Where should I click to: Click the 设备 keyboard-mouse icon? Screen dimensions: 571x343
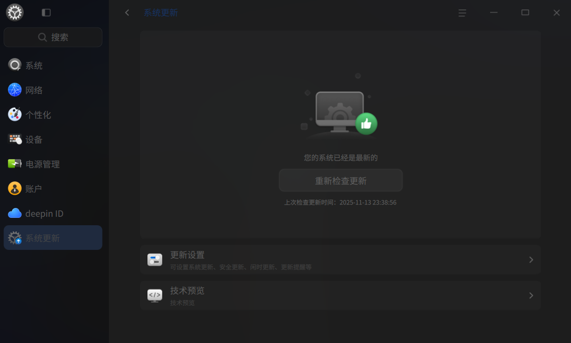pyautogui.click(x=15, y=139)
